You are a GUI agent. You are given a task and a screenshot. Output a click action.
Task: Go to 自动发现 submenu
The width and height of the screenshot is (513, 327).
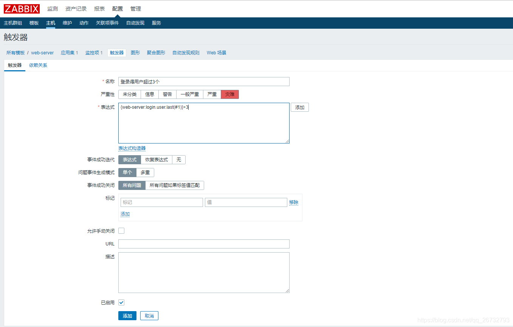[135, 23]
